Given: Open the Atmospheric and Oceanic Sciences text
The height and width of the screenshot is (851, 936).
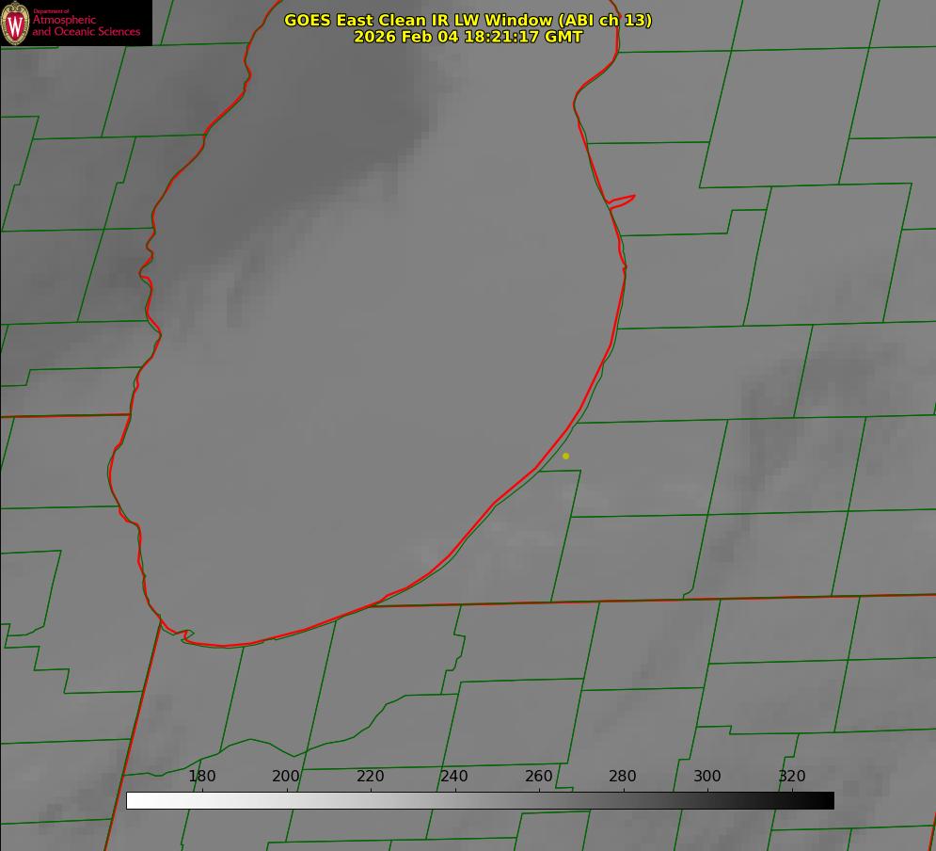Looking at the screenshot, I should click(86, 25).
